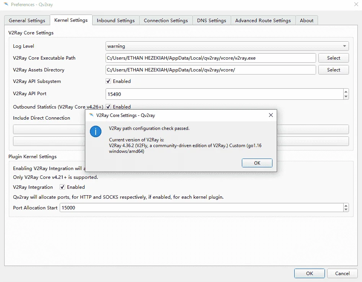The width and height of the screenshot is (362, 282).
Task: Click the "Plugin Kernel Settings" heading
Action: (33, 157)
